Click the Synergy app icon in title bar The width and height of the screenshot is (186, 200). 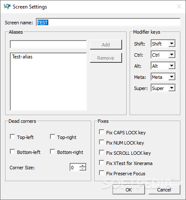(7, 6)
